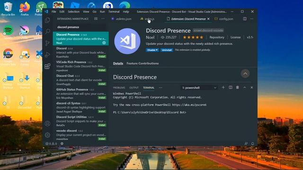Open the File menu
Viewport: 303px width, 170px height.
pyautogui.click(x=53, y=11)
